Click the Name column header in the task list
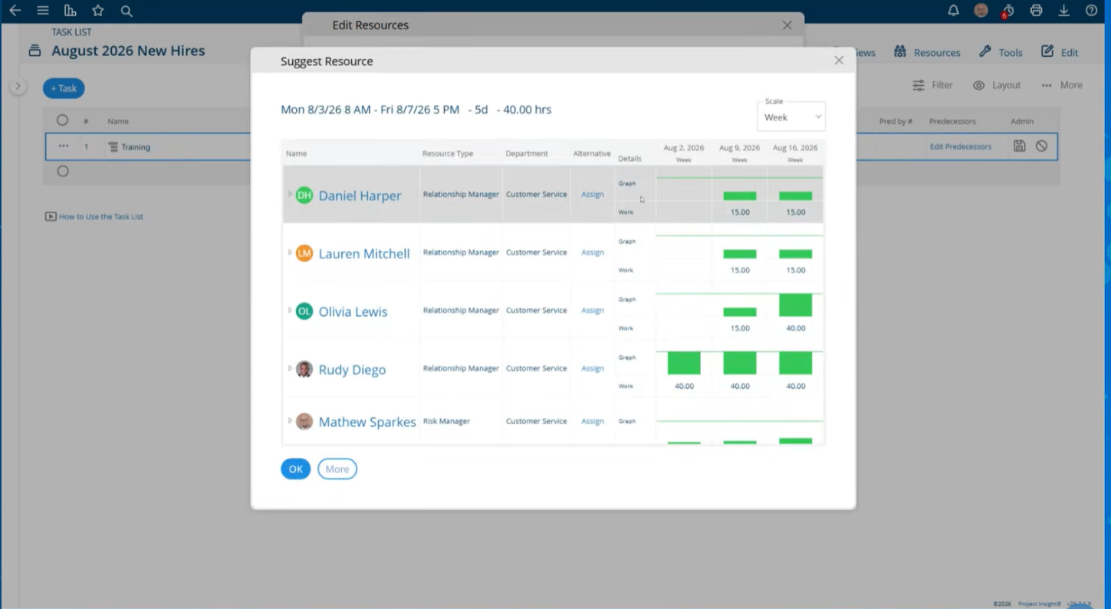The height and width of the screenshot is (609, 1111). click(x=118, y=121)
